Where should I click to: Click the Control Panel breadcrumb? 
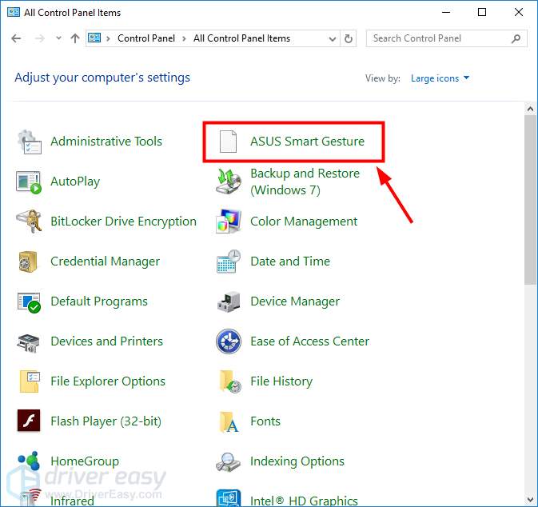pos(146,38)
